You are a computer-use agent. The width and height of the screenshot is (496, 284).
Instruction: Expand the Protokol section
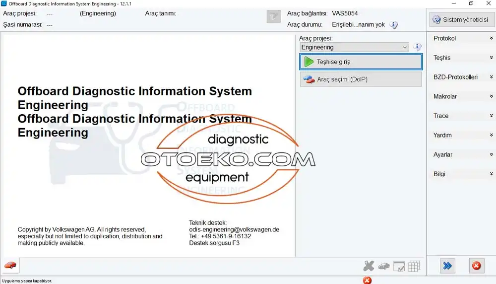[x=461, y=38]
